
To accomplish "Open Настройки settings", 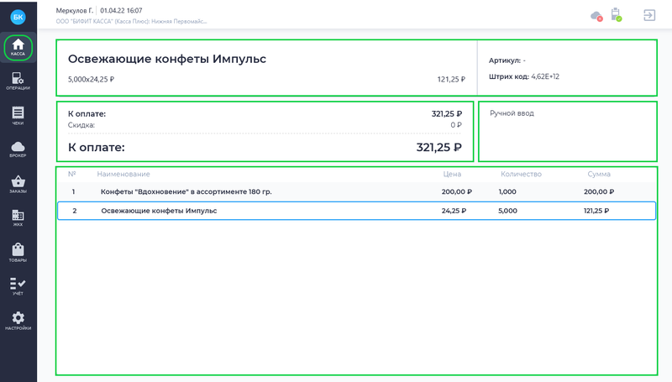I will tap(18, 321).
